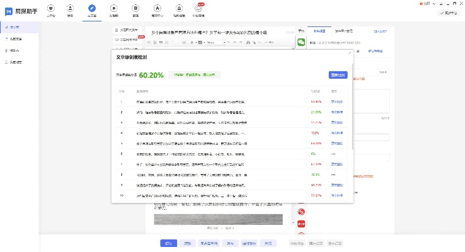Open the 数据 navigation icon
Viewport: 465px width, 252px height.
point(135,11)
